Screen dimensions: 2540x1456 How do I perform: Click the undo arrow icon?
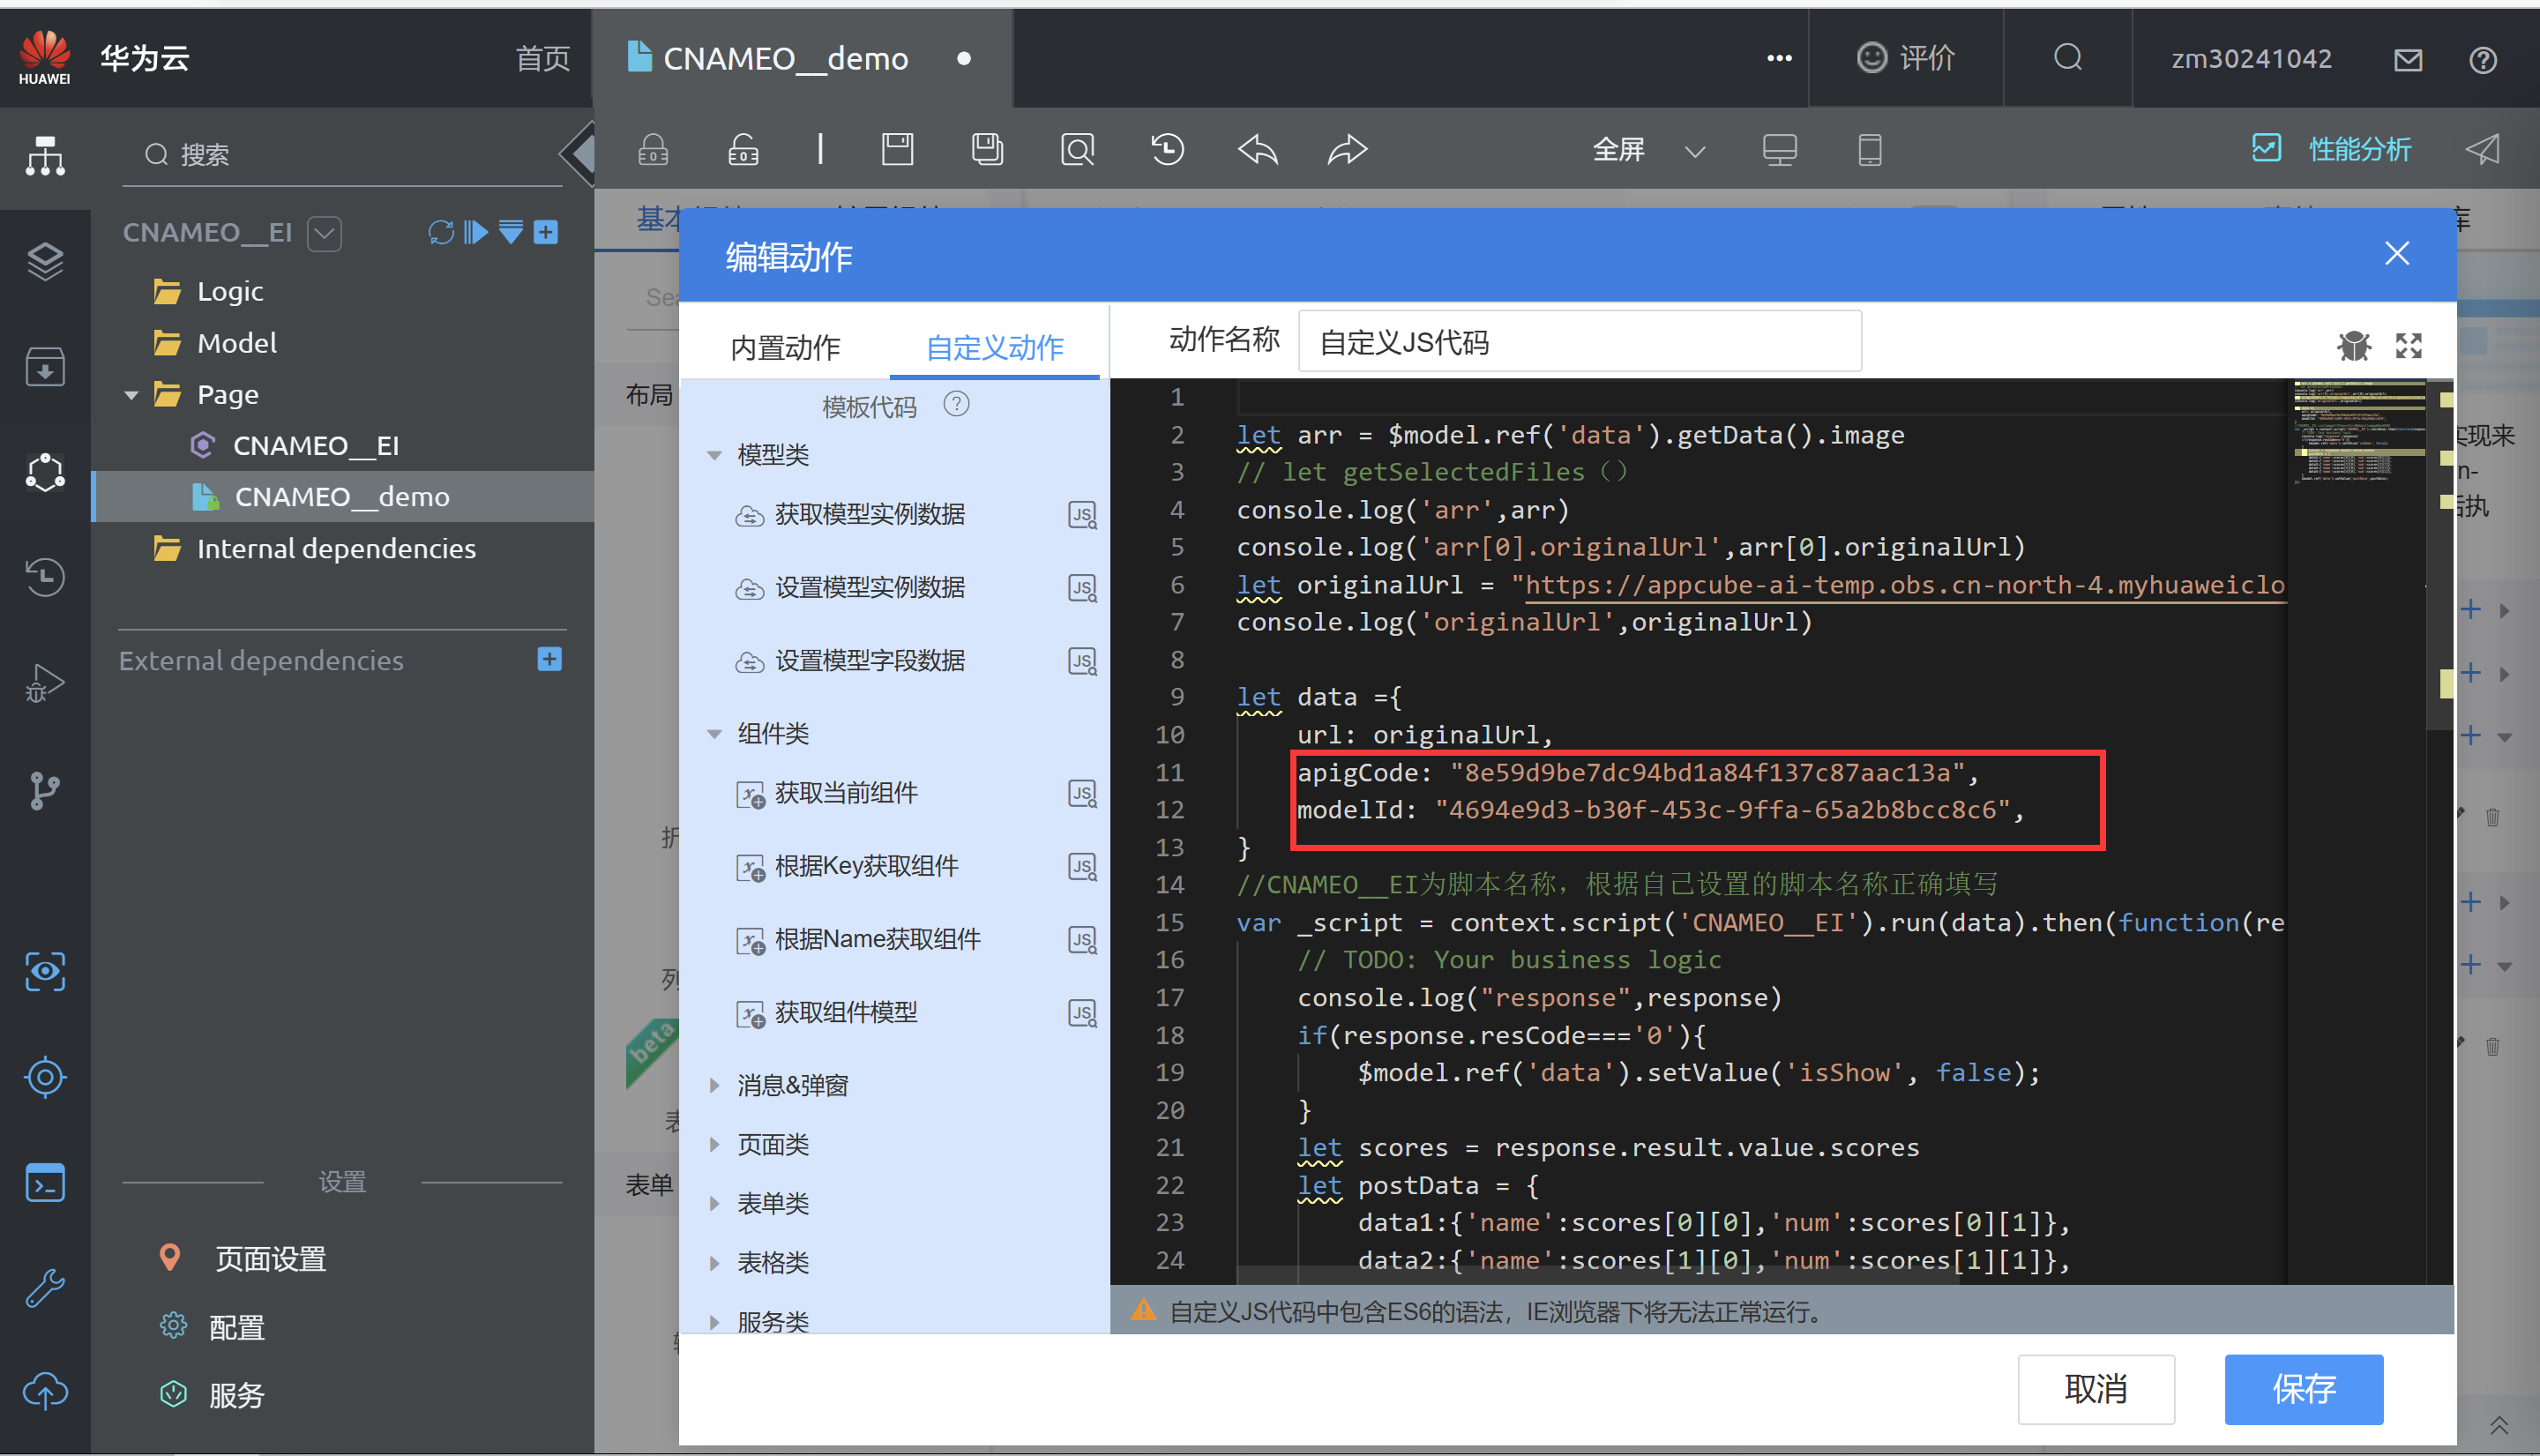click(1257, 150)
